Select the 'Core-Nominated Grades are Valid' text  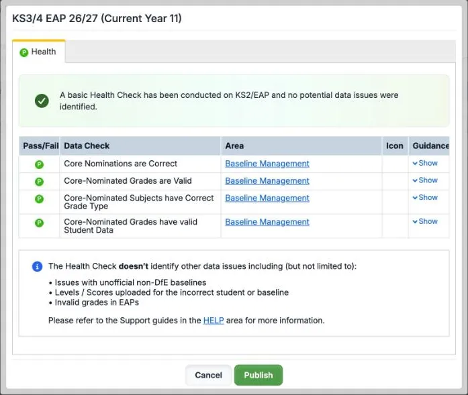tap(128, 181)
